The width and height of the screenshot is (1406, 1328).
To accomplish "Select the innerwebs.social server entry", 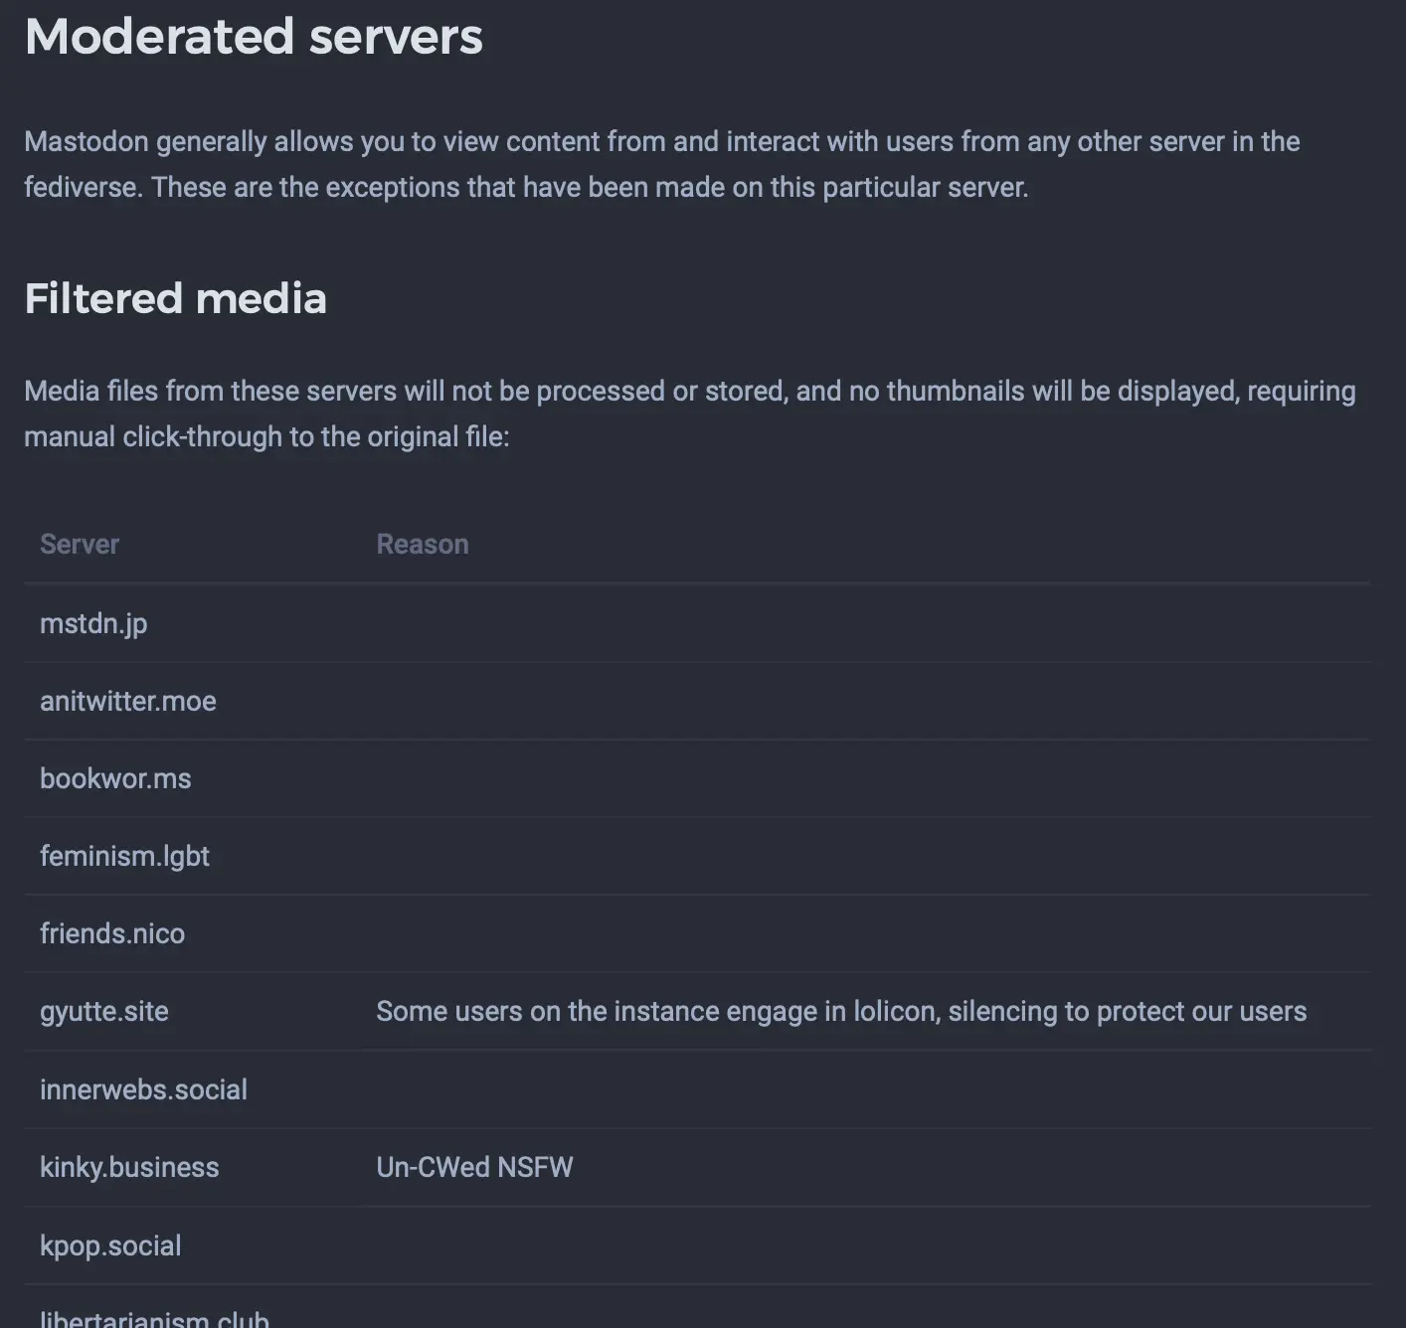I will pyautogui.click(x=143, y=1089).
